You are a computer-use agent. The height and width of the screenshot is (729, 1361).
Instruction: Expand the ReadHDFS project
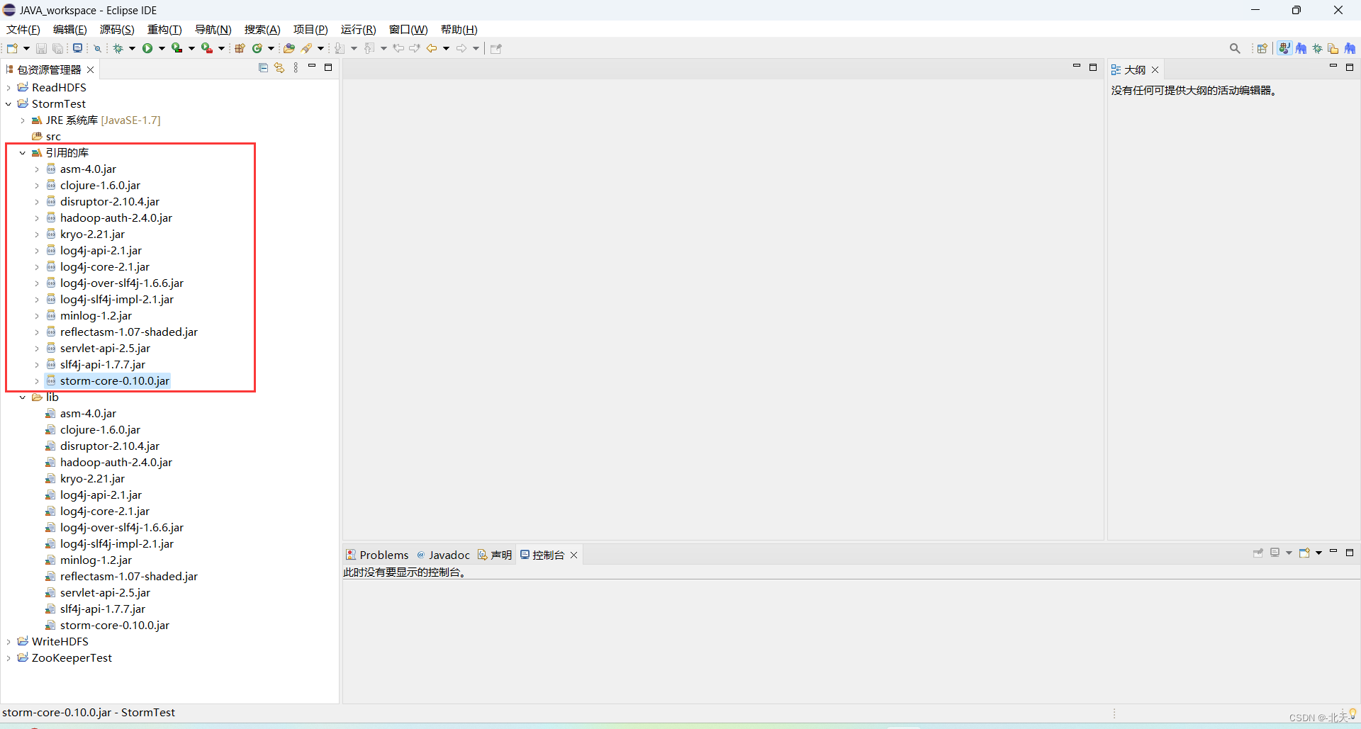click(x=9, y=88)
